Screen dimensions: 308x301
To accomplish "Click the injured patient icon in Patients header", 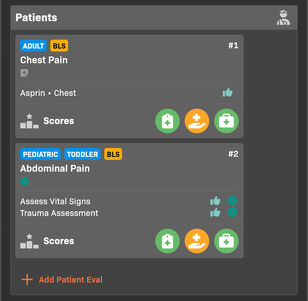I will [283, 18].
